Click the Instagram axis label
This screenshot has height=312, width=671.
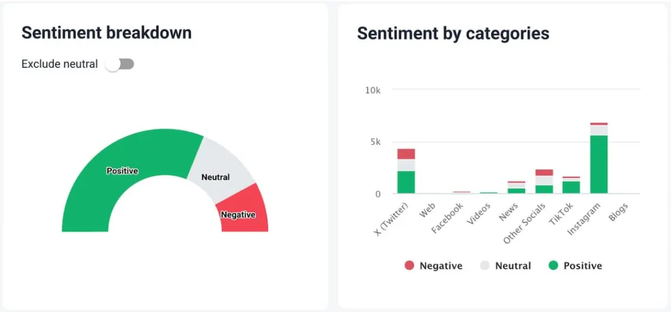click(x=584, y=219)
